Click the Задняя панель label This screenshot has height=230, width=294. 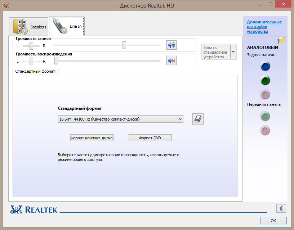pyautogui.click(x=261, y=55)
